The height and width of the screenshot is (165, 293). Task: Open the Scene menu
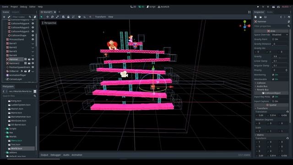pyautogui.click(x=5, y=7)
